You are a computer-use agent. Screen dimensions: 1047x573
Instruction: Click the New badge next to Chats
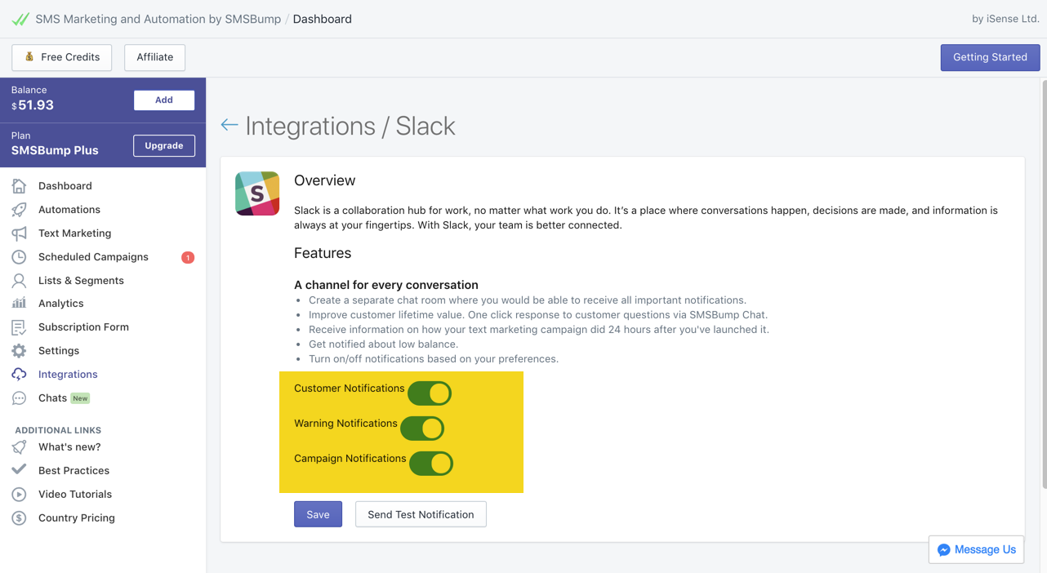(80, 398)
